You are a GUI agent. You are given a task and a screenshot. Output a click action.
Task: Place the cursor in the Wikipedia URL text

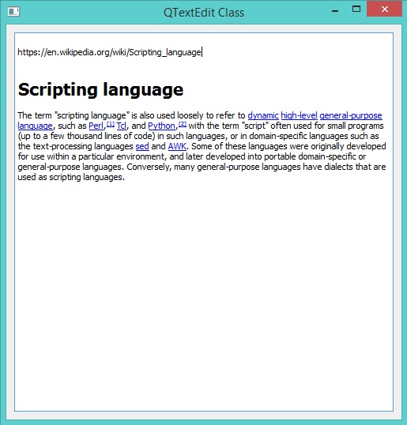109,52
